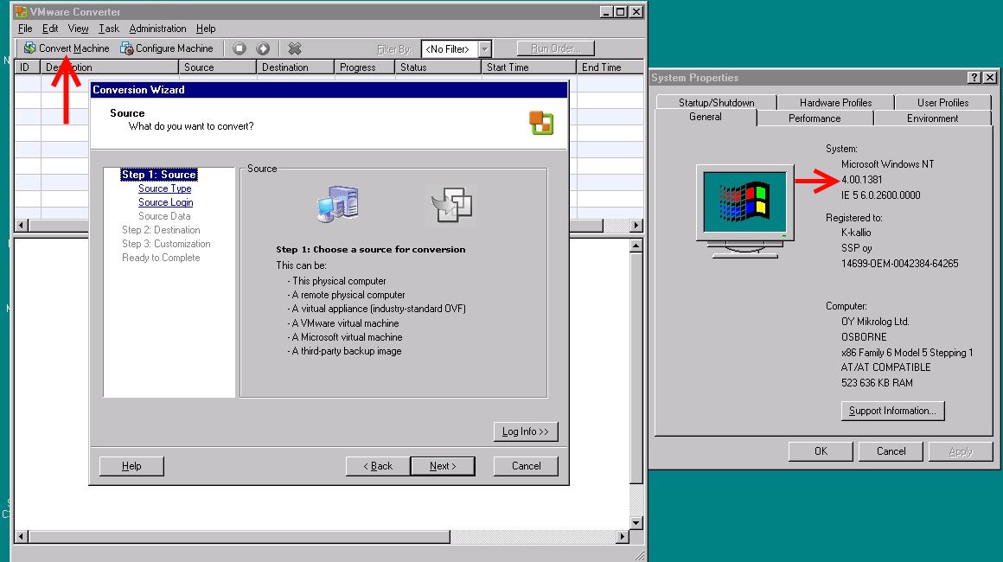Click the text 'IE 5 6.0.2600.0000'

coord(880,195)
